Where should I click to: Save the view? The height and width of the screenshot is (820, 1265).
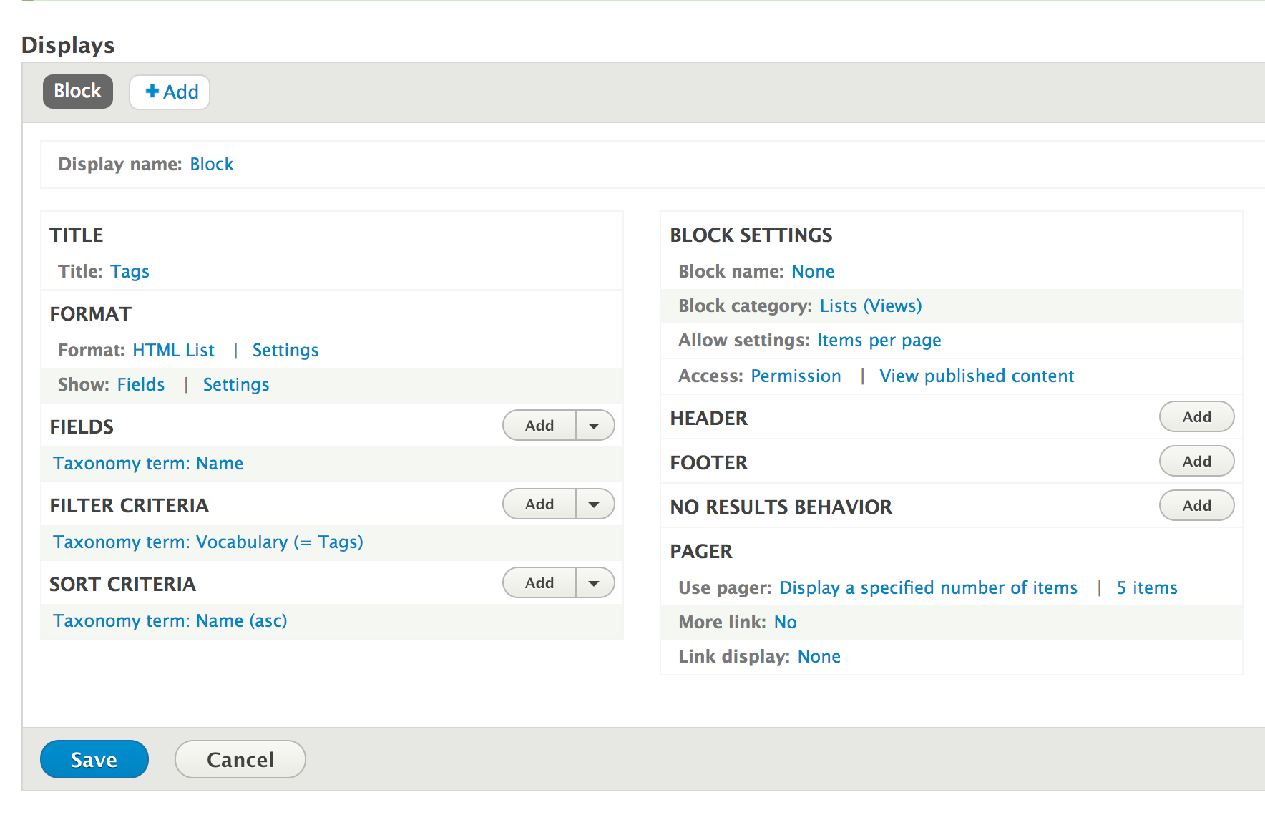point(94,759)
